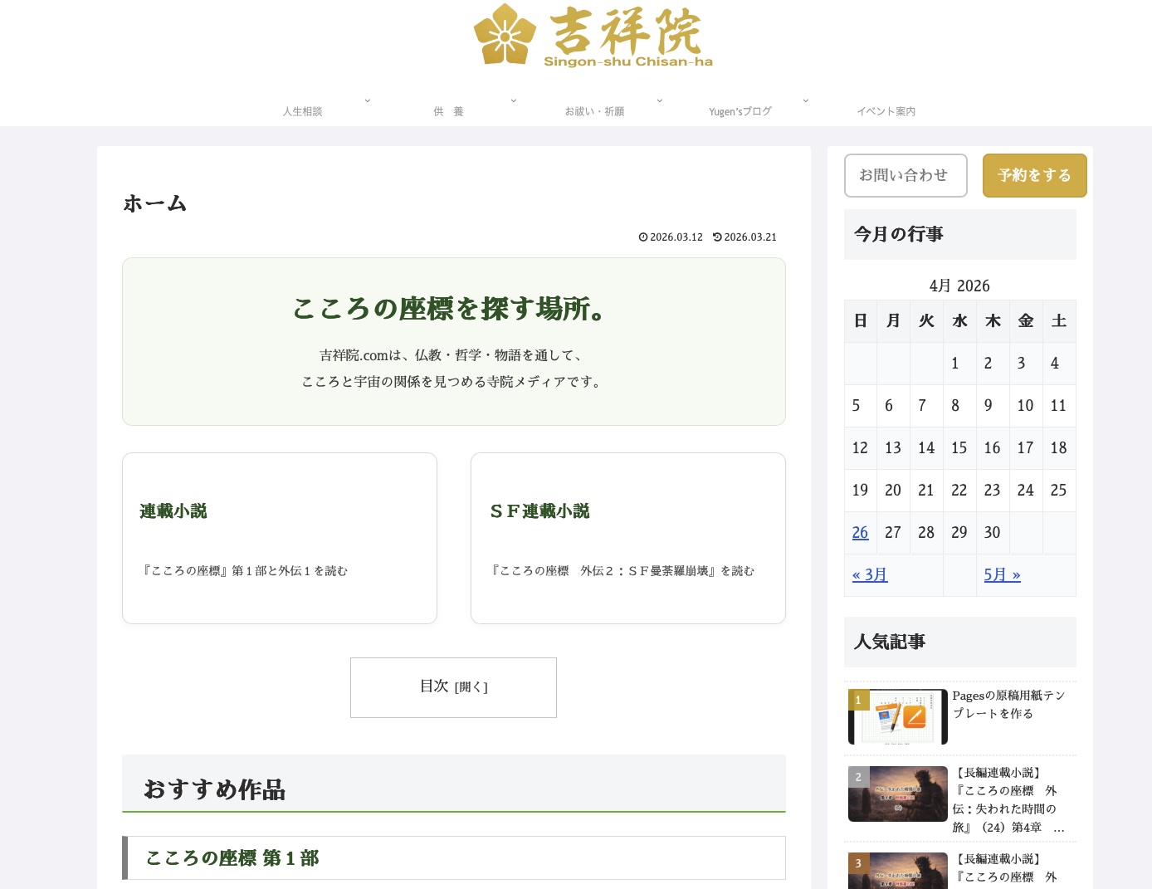The width and height of the screenshot is (1152, 889).
Task: Click the ranking badge 3 on popular article
Action: 858,863
